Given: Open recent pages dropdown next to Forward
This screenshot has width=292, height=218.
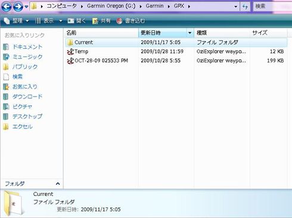Looking at the screenshot, I should tap(26, 7).
